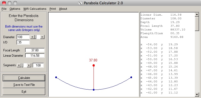Click the right parabola endpoint marker
Image resolution: width=201 pixels, height=98 pixels.
point(131,77)
